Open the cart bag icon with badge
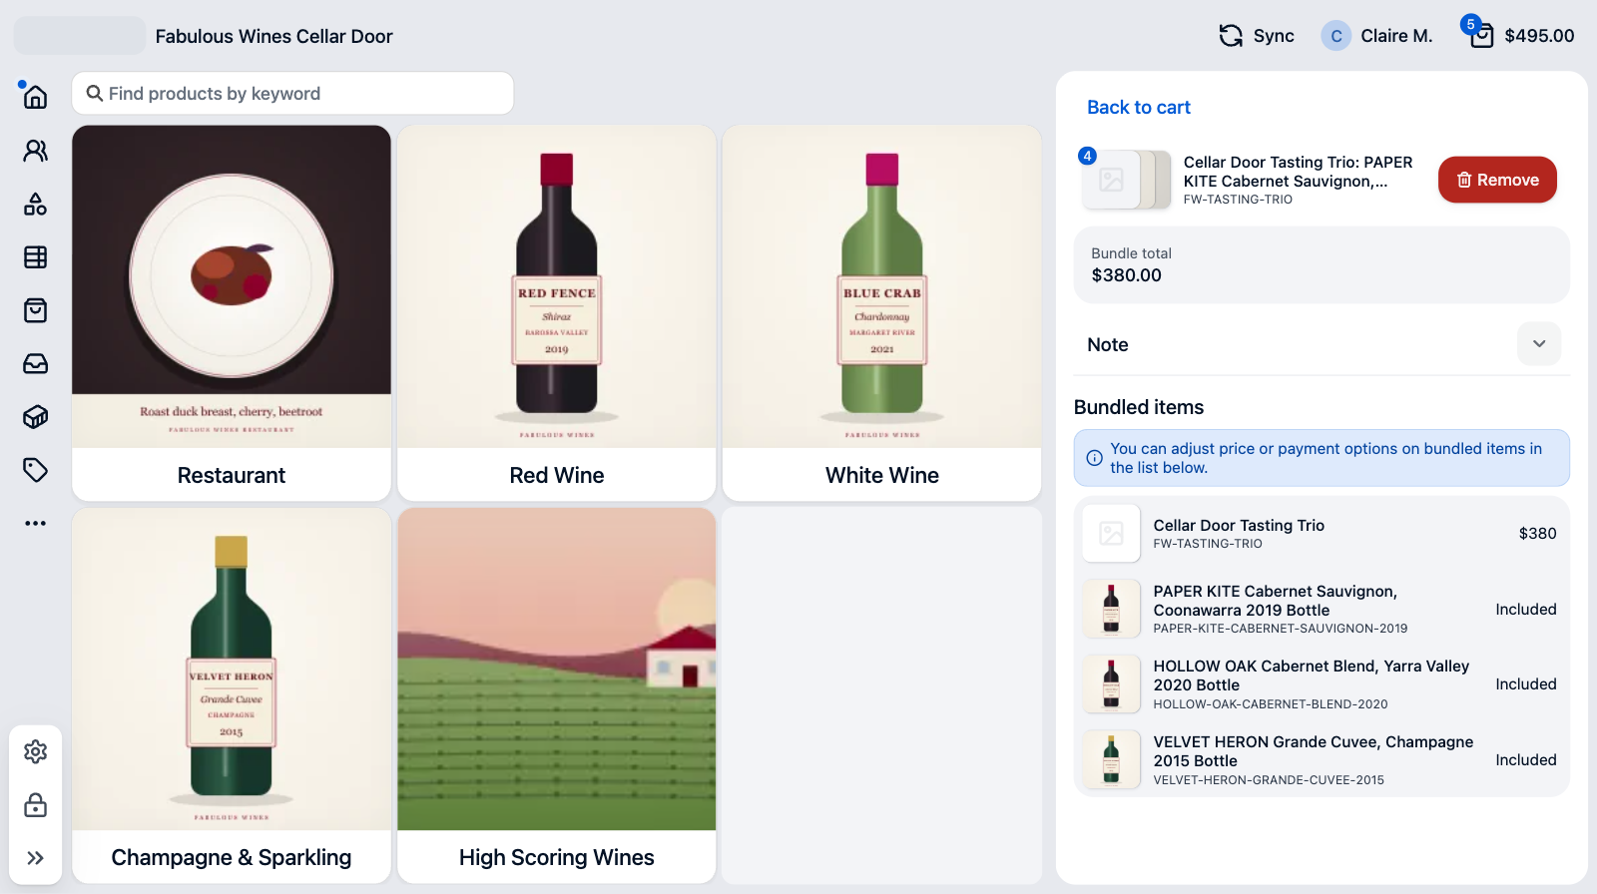Screen dimensions: 1597x894 (1481, 35)
